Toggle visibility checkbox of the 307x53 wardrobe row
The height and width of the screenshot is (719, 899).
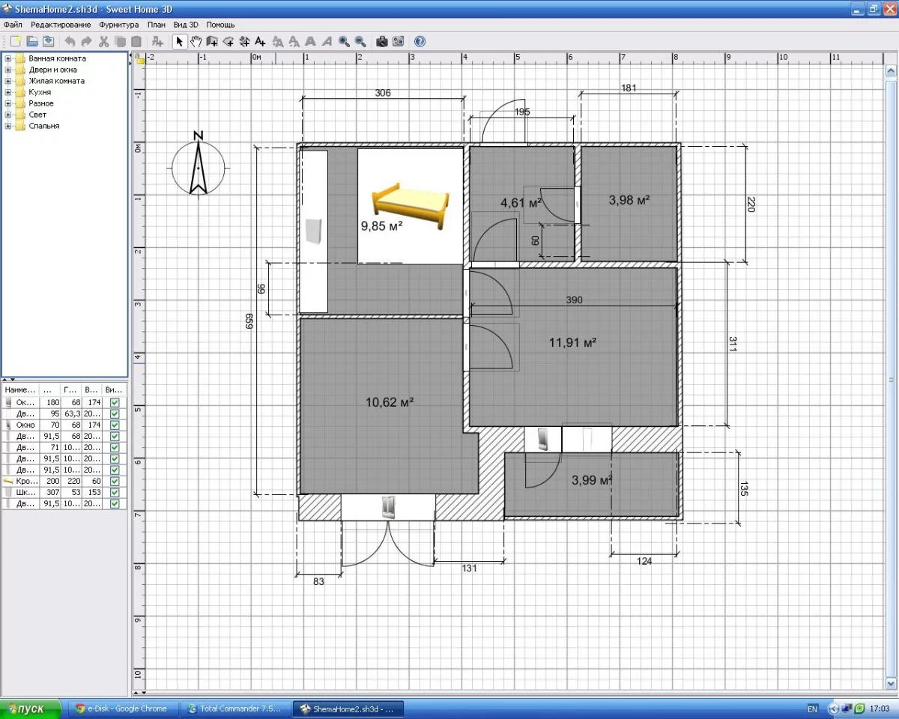[x=115, y=492]
